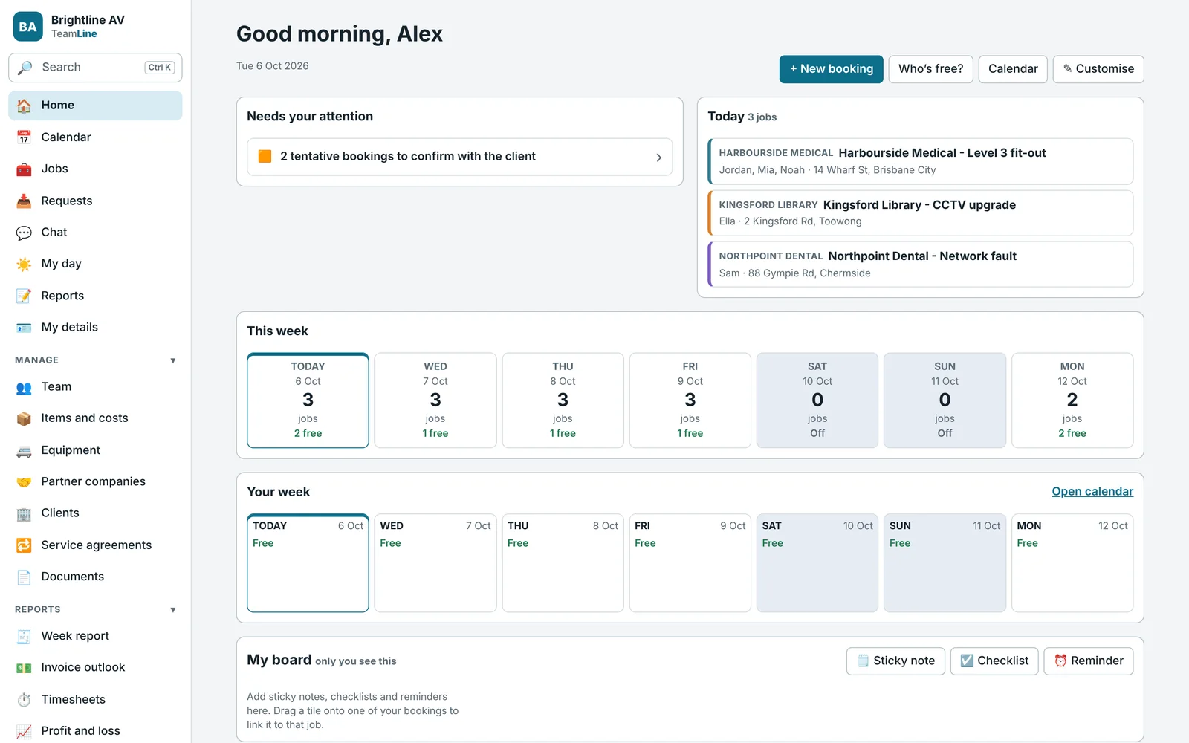Screen dimensions: 1189x743
Task: Follow the Open calendar link
Action: pos(1092,492)
